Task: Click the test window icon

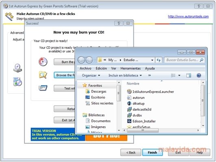Action: [43, 88]
